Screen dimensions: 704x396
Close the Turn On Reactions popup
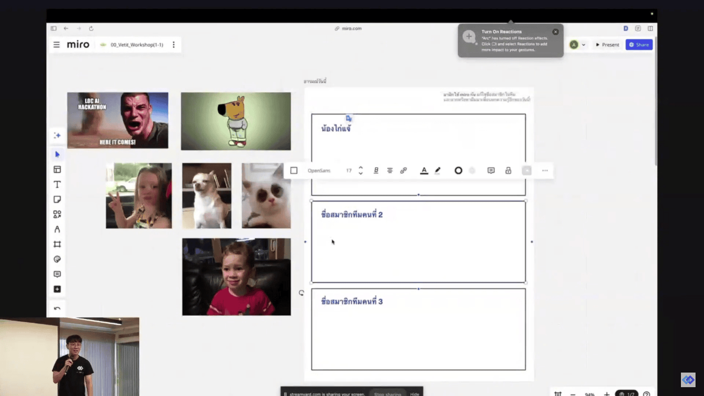pos(555,32)
